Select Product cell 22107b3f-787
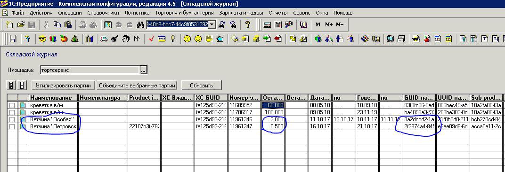 coord(144,126)
